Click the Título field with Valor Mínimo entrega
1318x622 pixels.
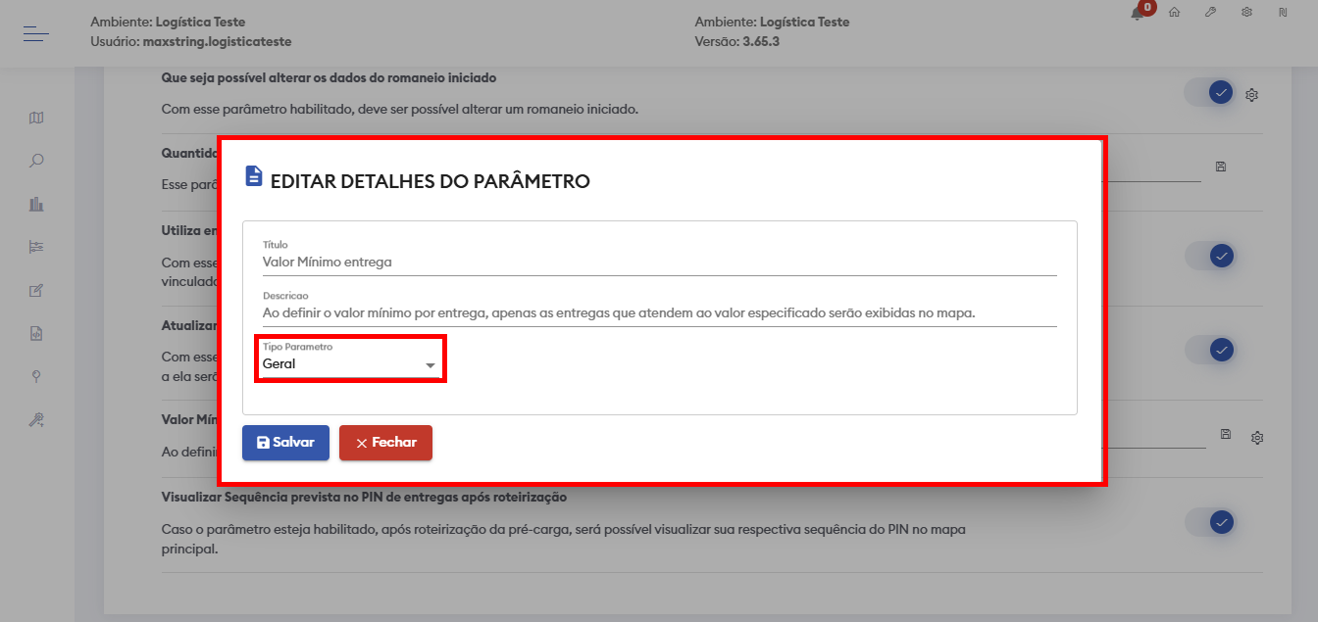659,262
